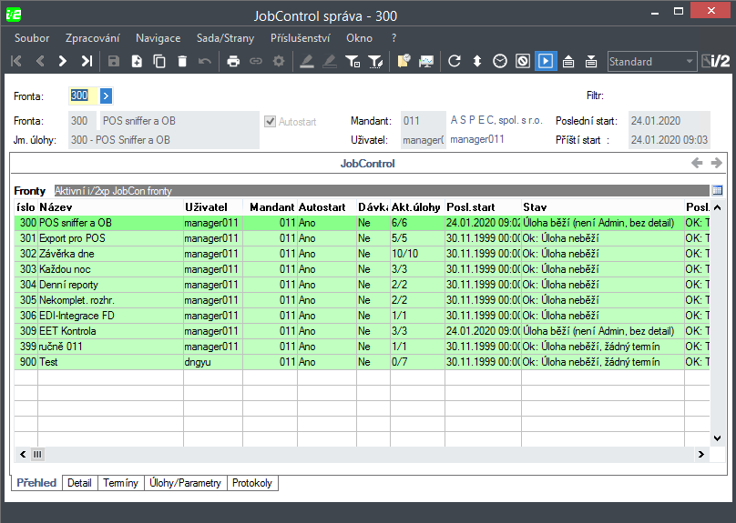Viewport: 736px width, 523px height.
Task: Open the documents with clock icon
Action: [404, 61]
